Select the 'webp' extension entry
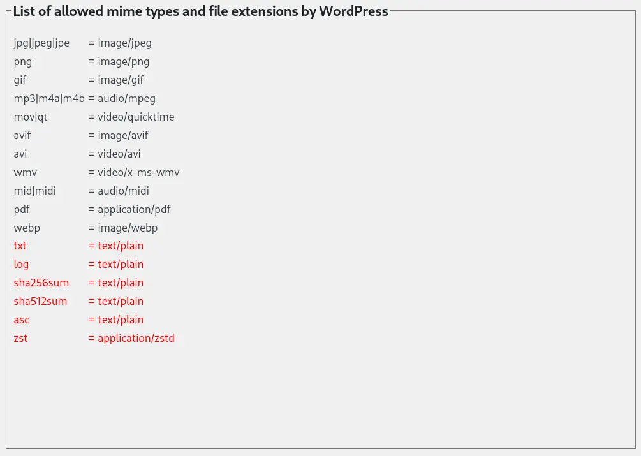 (27, 228)
